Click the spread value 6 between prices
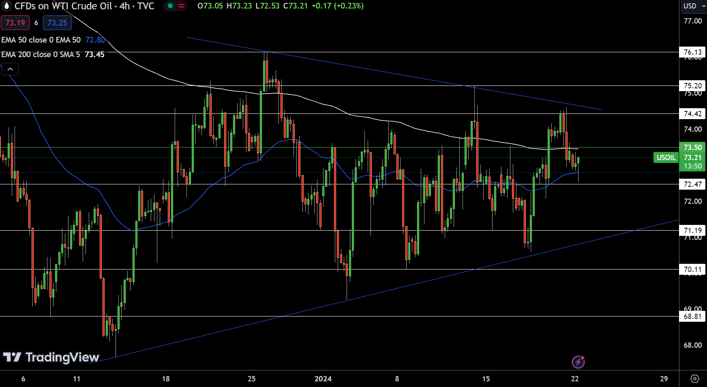This screenshot has height=387, width=707. (x=36, y=23)
